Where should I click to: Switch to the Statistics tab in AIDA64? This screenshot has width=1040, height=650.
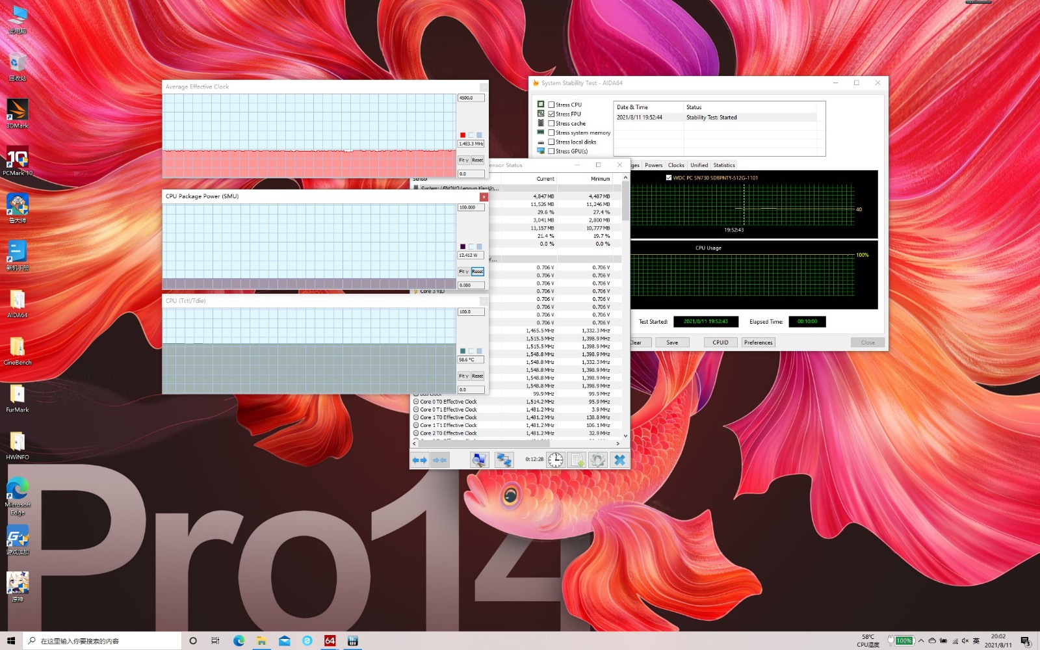724,165
